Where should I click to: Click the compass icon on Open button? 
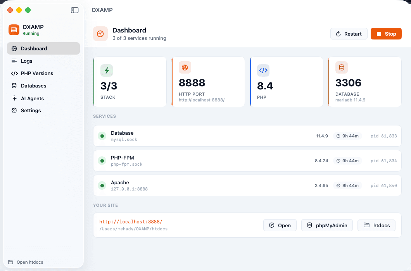coord(272,225)
